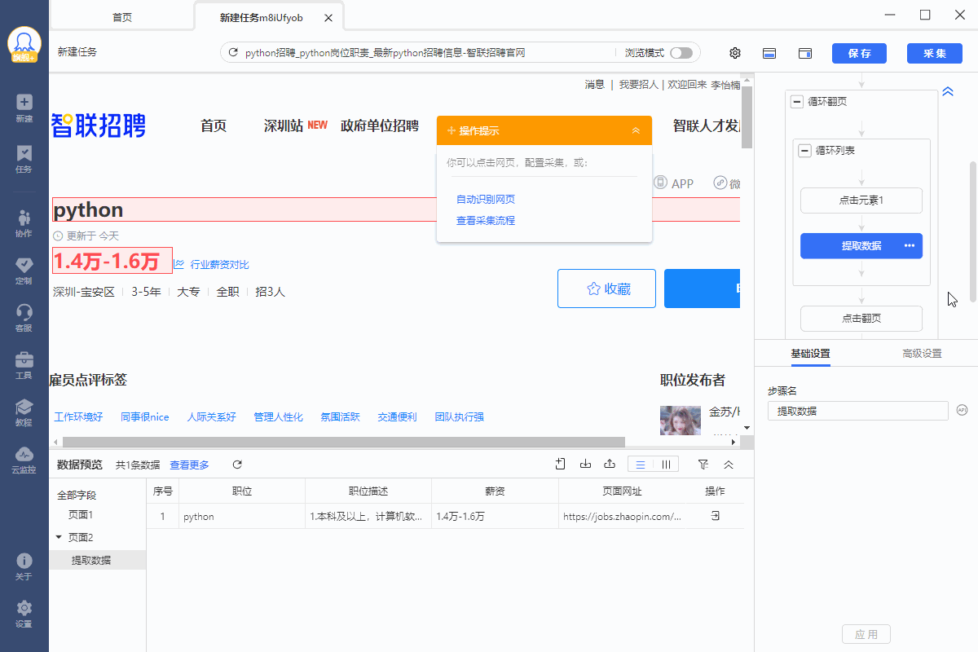The image size is (978, 652).
Task: Open 定制 (Customization) in the sidebar
Action: point(24,271)
